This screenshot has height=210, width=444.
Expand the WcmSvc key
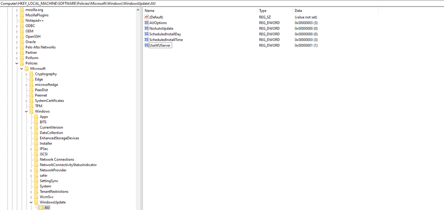(31, 197)
